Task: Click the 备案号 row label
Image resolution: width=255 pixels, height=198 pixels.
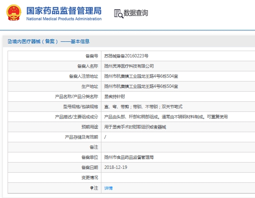Action: pos(92,56)
